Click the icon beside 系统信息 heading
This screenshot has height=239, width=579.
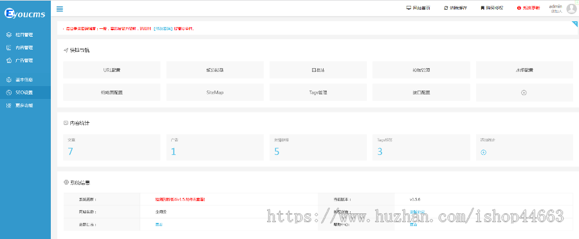coord(66,182)
